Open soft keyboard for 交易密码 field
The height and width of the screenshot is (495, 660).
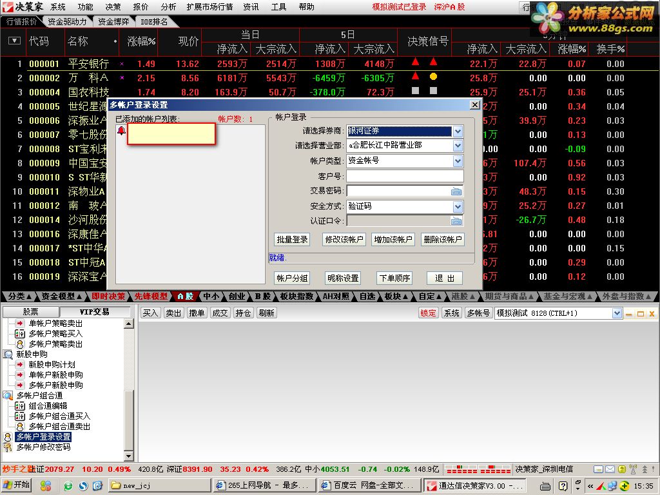tap(456, 191)
